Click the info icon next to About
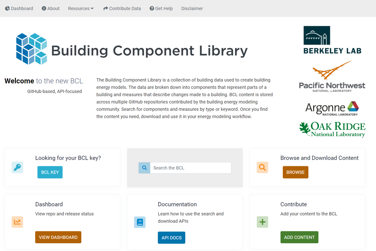Screen dimensions: 376x251 [x=43, y=8]
